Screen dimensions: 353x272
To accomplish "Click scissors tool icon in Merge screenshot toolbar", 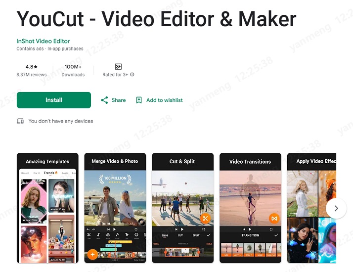I will tap(89, 235).
